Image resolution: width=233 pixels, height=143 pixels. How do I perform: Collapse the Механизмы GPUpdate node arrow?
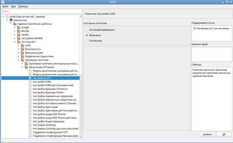22,67
